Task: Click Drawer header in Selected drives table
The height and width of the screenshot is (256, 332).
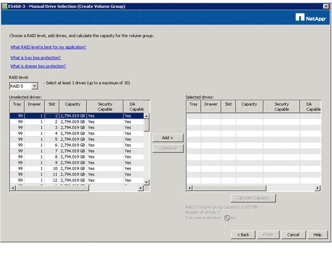Action: point(211,107)
